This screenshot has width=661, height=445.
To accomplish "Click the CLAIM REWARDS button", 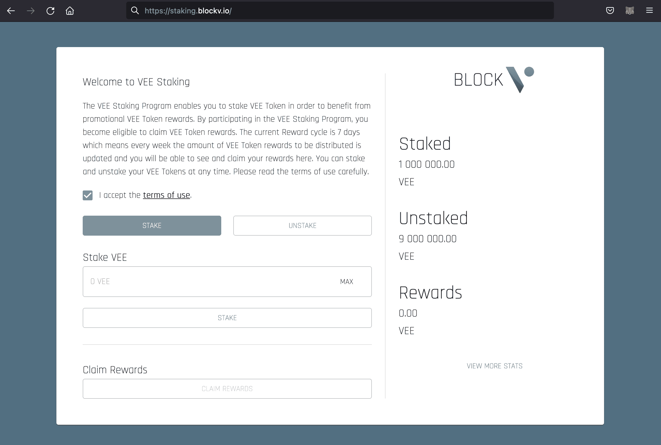I will [x=227, y=389].
